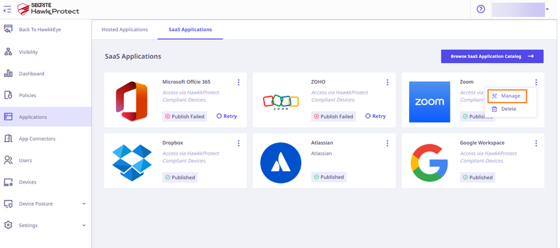This screenshot has height=248, width=560.
Task: Click the Applications window icon
Action: pos(8,117)
